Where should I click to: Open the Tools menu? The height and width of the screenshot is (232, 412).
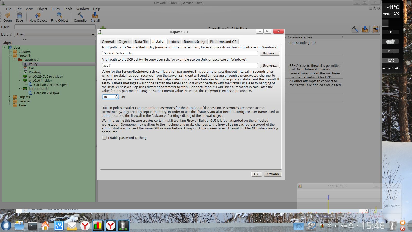pos(68,9)
